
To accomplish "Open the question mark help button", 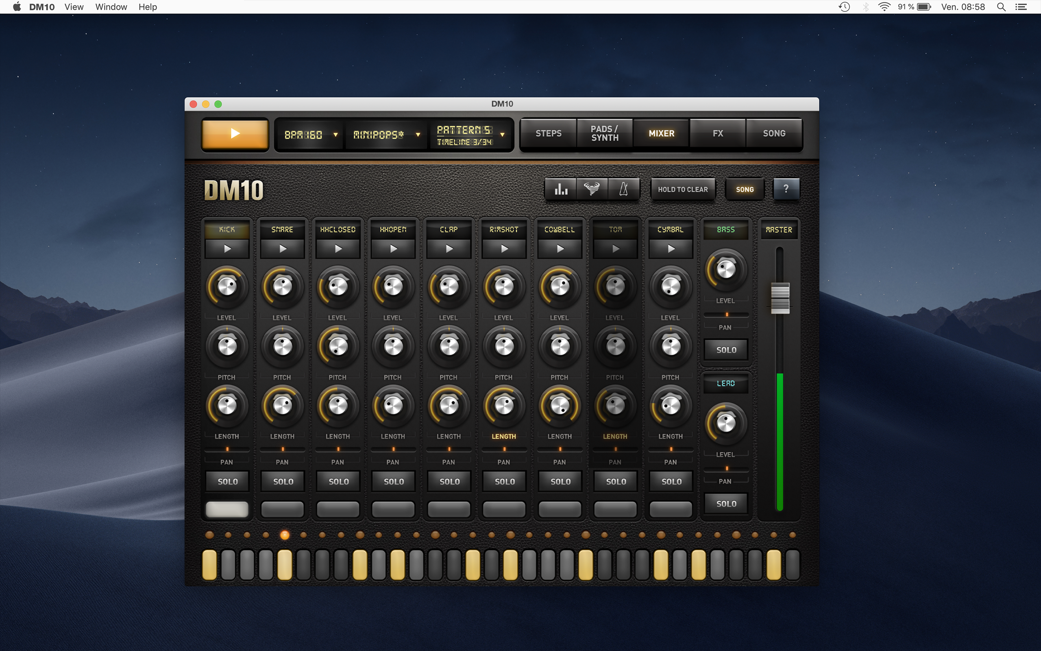I will tap(786, 190).
